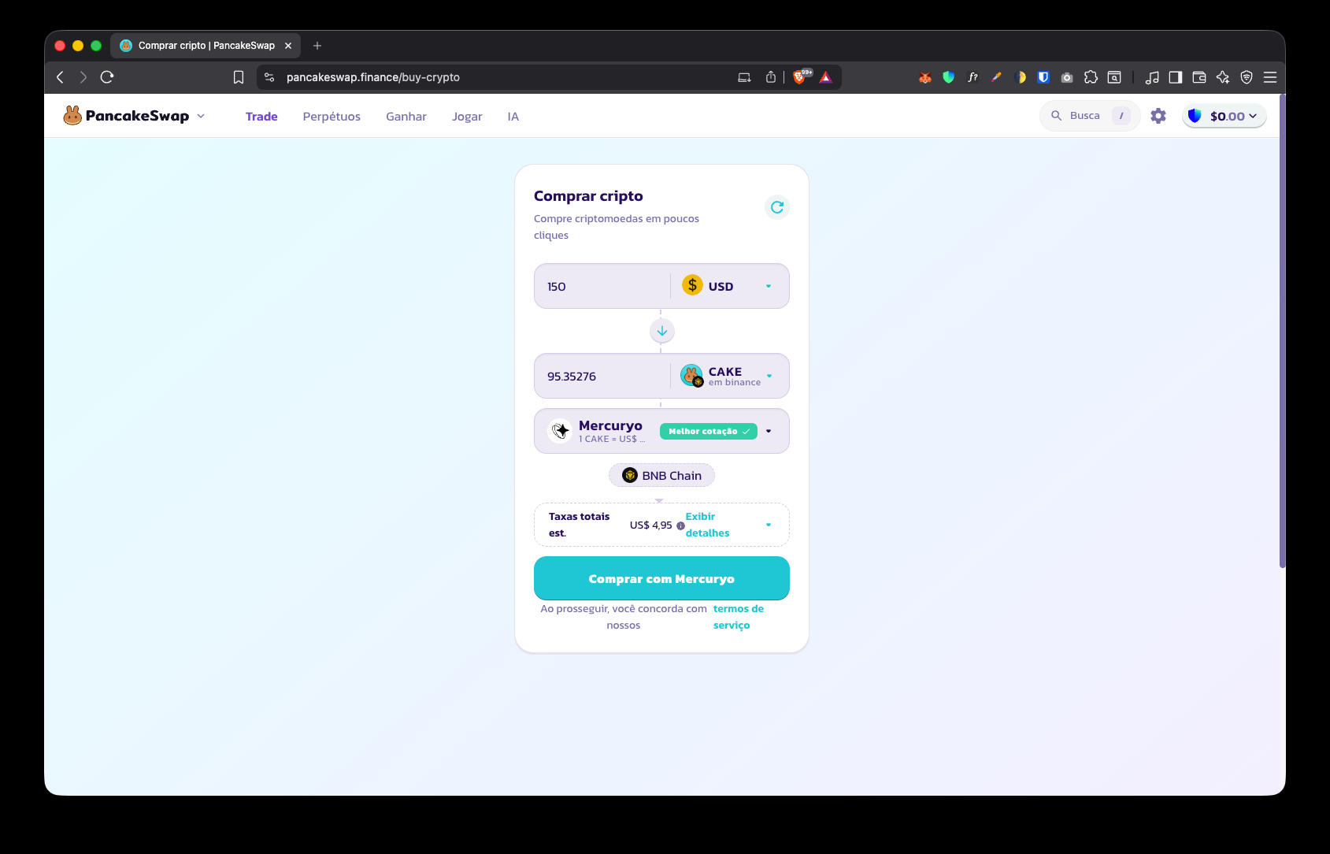This screenshot has width=1330, height=854.
Task: Open the extensions puzzle piece menu
Action: coord(1091,77)
